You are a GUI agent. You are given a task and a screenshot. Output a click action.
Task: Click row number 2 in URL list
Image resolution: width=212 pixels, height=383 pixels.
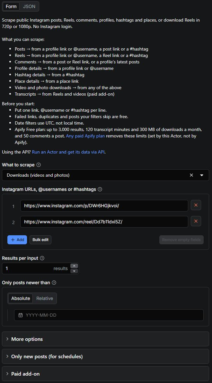coord(13,222)
